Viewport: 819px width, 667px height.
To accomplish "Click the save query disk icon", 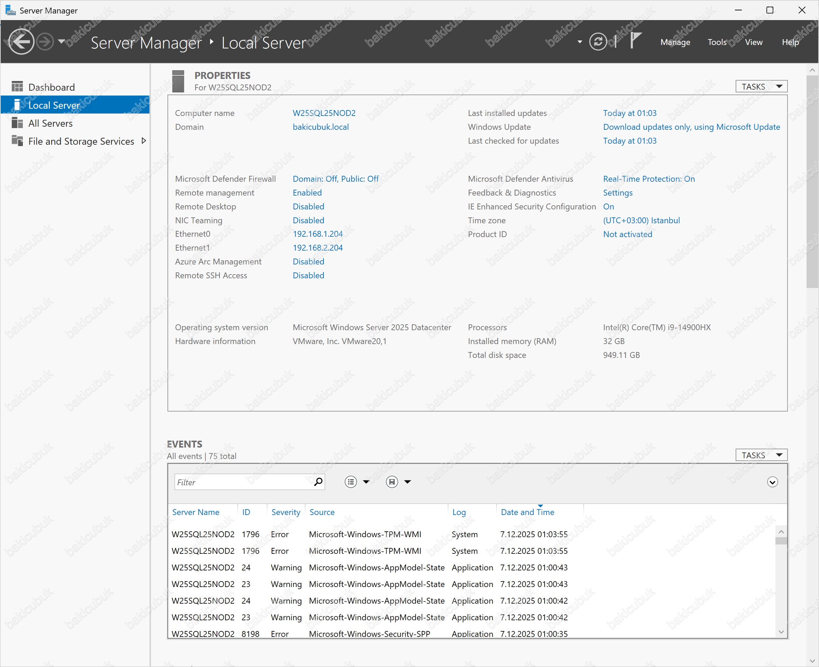I will pos(392,482).
